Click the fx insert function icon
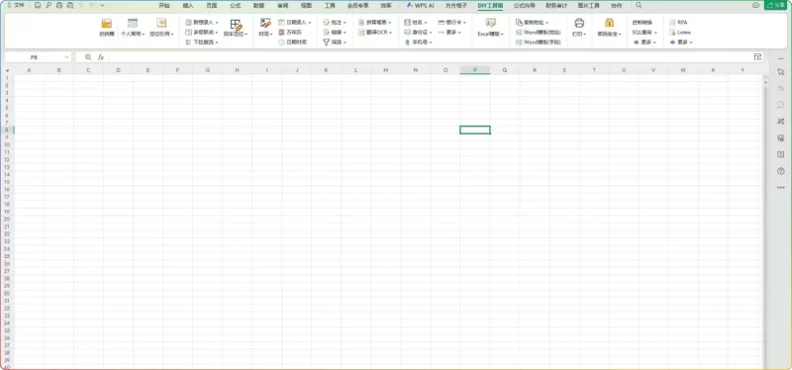Screen dimensions: 792x370 101,57
